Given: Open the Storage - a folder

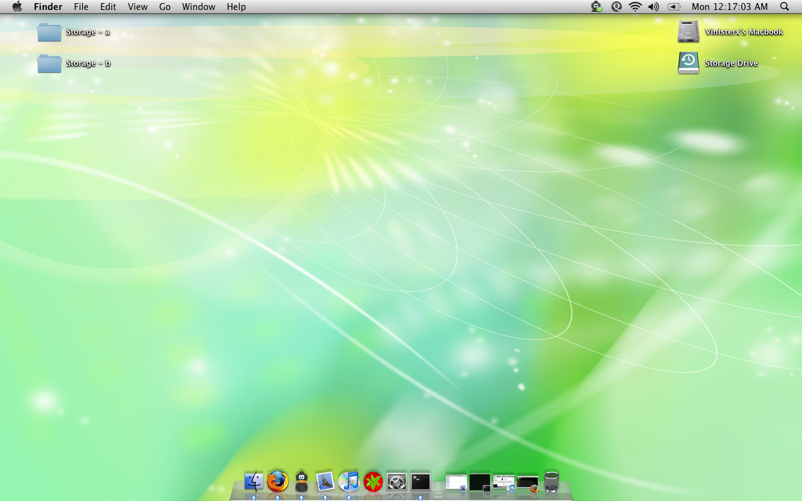Looking at the screenshot, I should [49, 32].
